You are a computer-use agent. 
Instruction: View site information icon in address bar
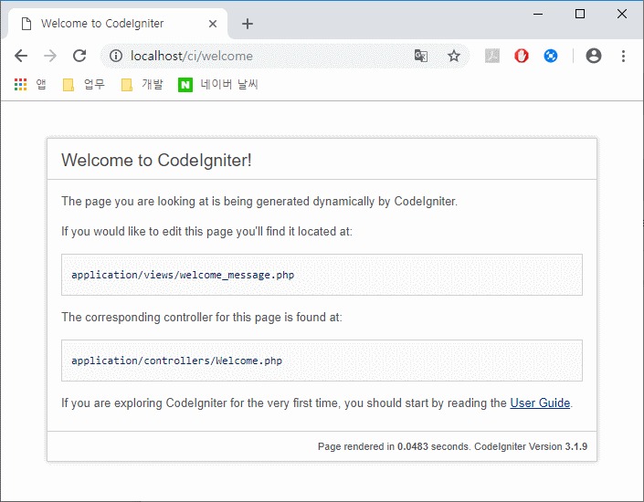coord(116,56)
